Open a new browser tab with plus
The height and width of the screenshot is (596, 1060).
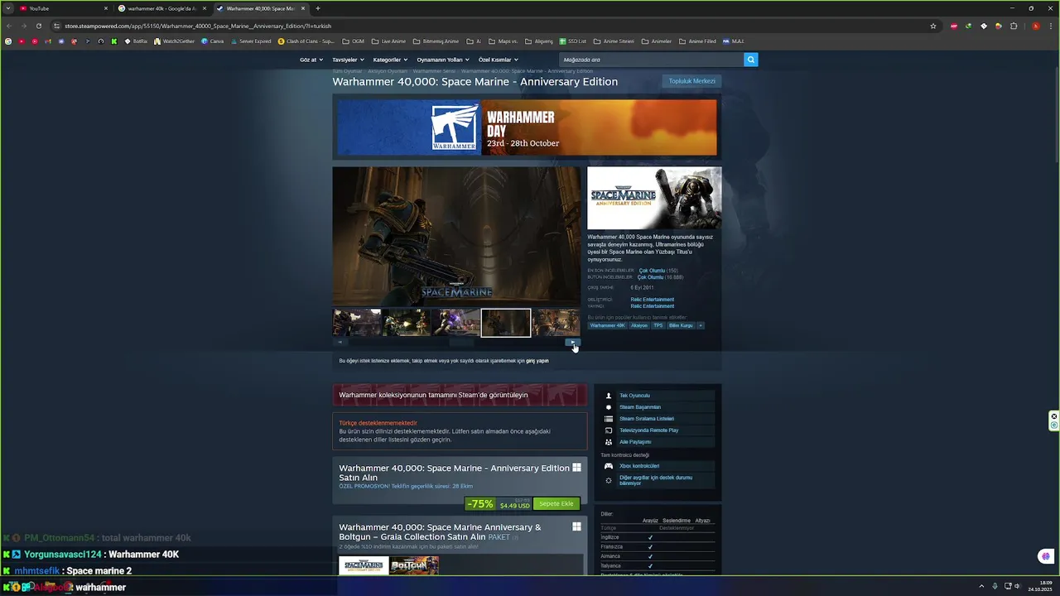click(318, 8)
